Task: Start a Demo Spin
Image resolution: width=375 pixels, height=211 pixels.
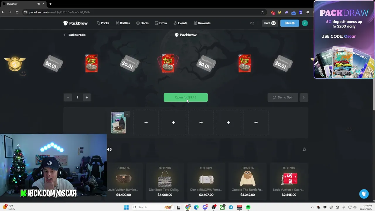Action: click(283, 98)
